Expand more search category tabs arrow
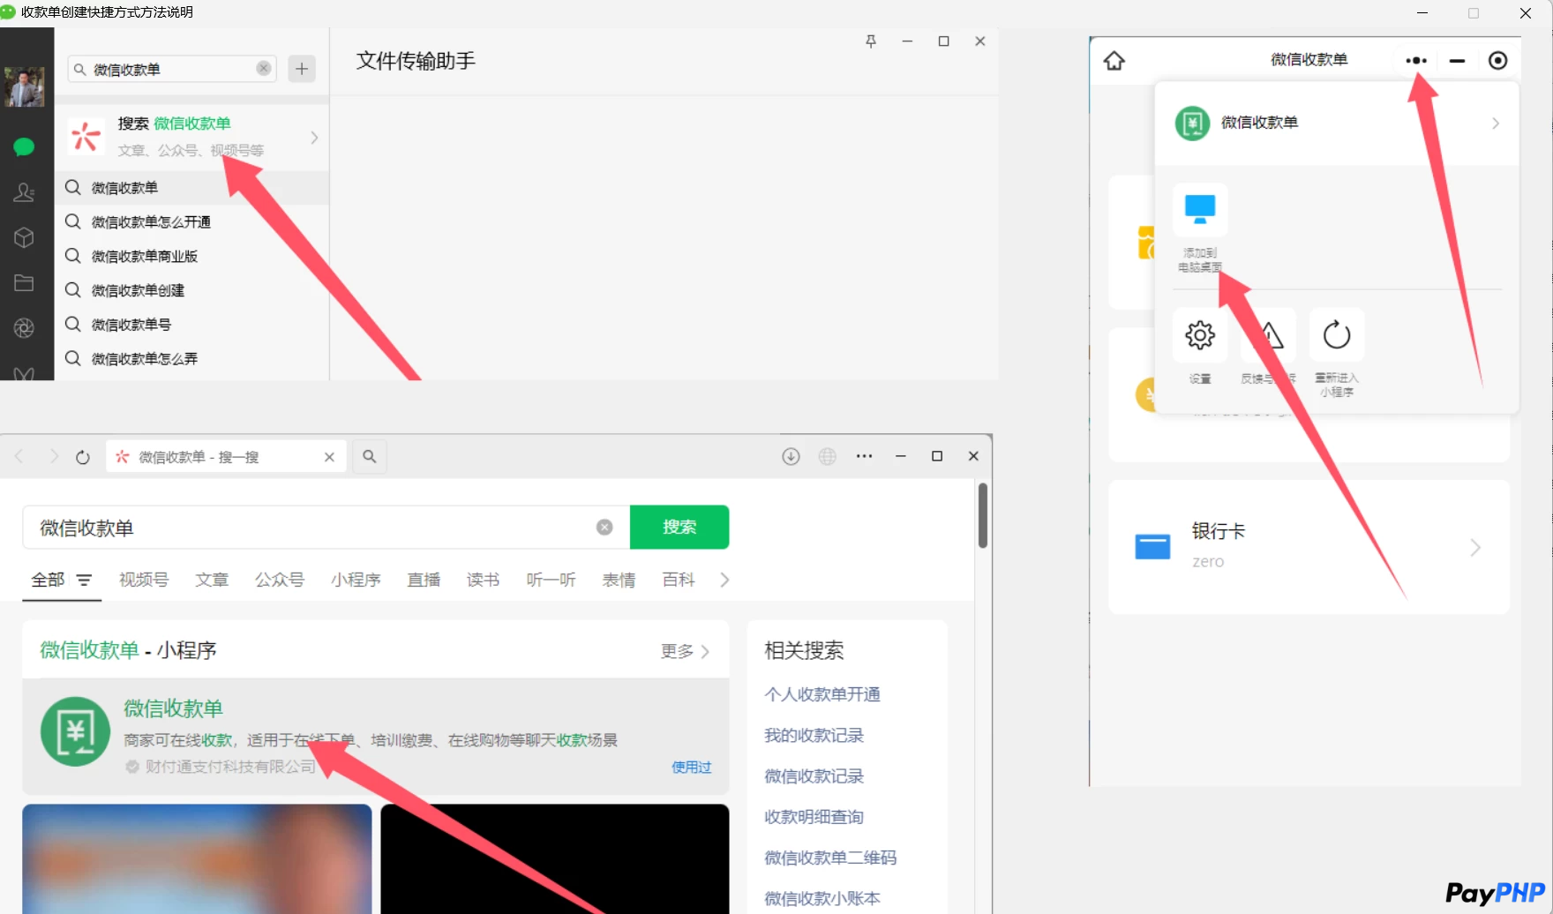1553x914 pixels. (x=724, y=580)
